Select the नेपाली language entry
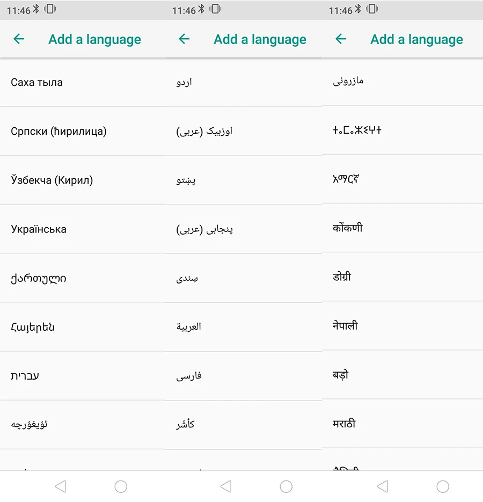 [x=402, y=325]
